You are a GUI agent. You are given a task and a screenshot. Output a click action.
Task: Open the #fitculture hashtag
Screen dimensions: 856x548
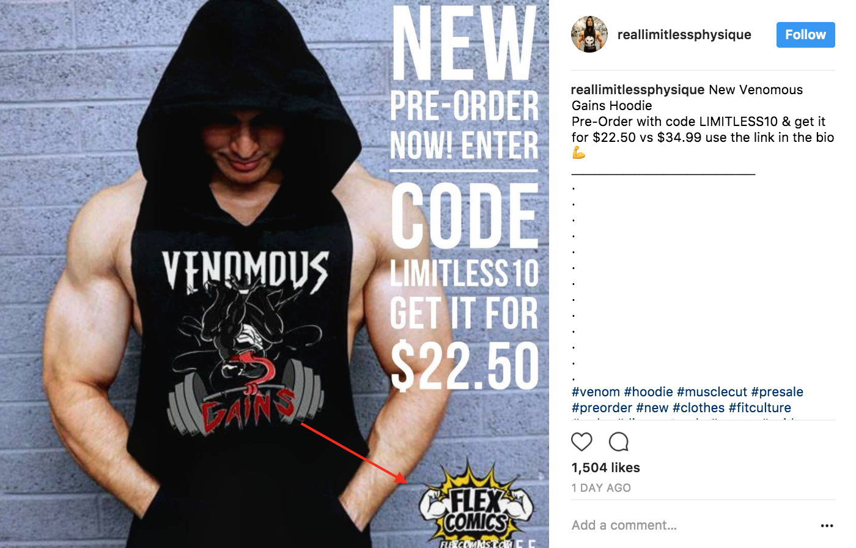760,408
